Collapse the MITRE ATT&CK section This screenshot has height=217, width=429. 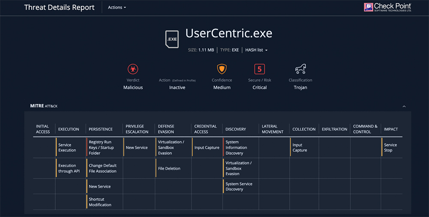404,106
